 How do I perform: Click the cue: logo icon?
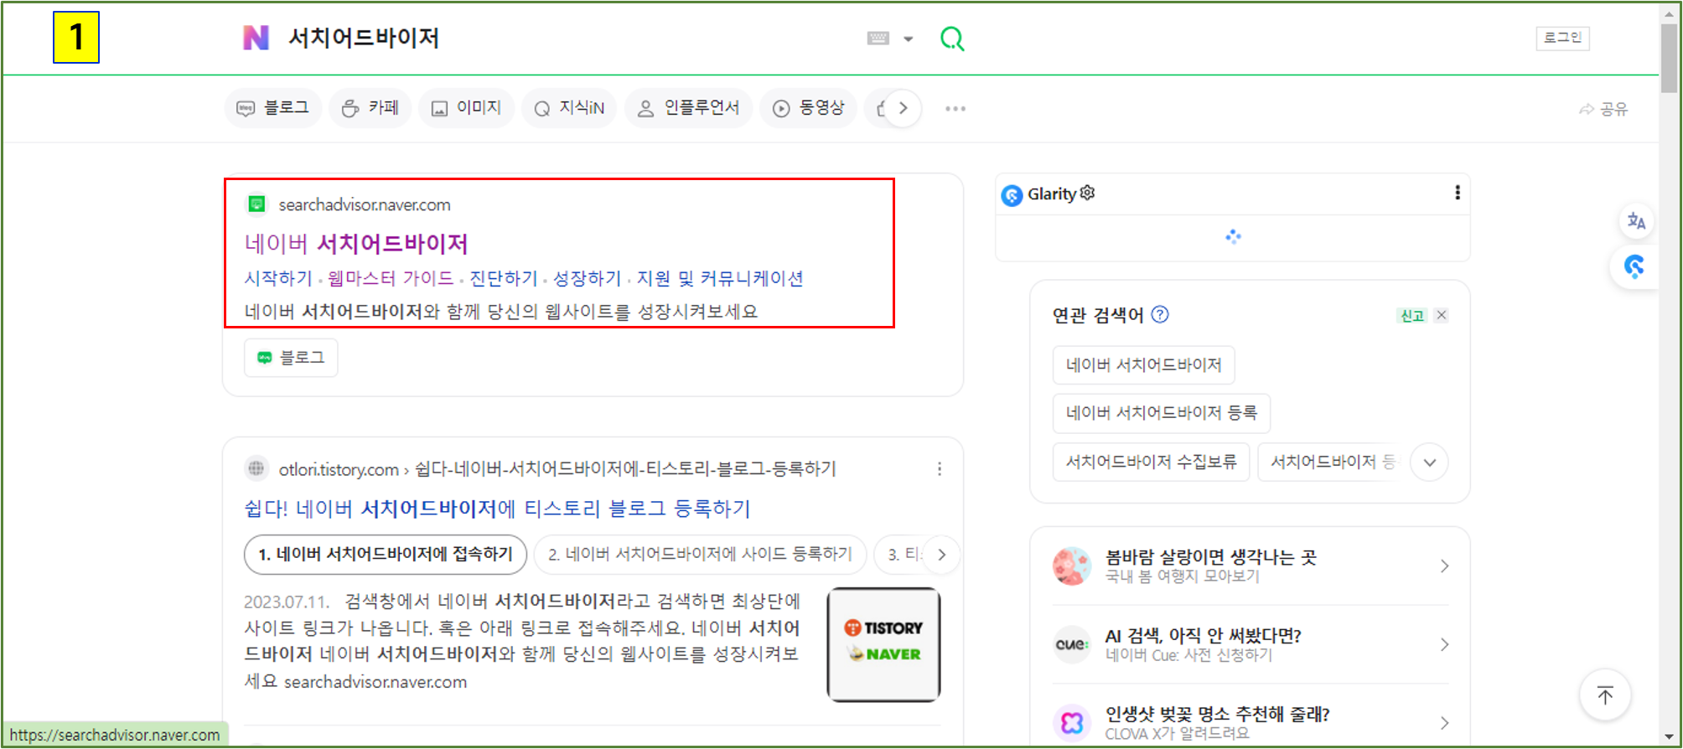point(1072,644)
